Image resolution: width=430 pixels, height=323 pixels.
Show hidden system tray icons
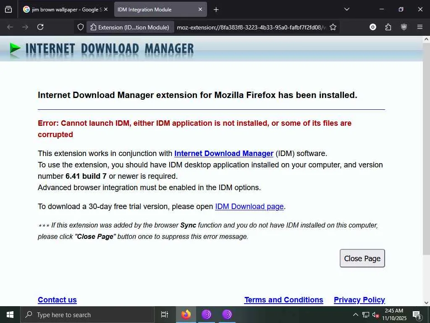(x=355, y=315)
